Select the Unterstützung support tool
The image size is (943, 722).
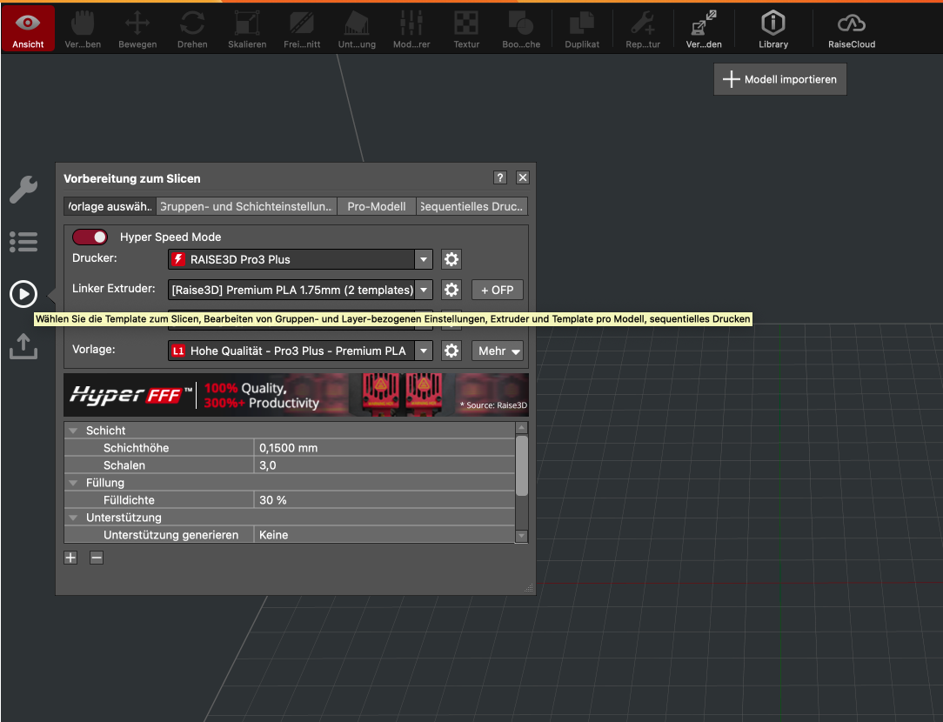point(357,28)
